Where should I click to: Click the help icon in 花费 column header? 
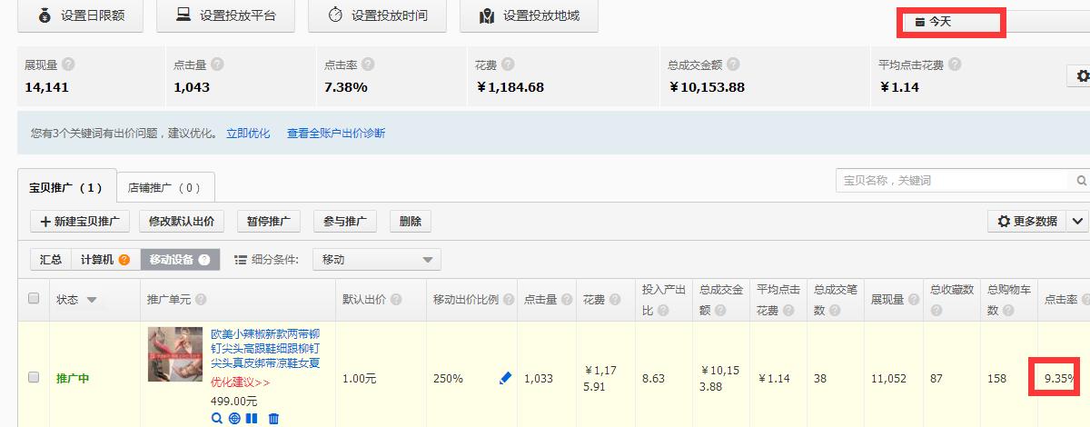click(x=615, y=300)
